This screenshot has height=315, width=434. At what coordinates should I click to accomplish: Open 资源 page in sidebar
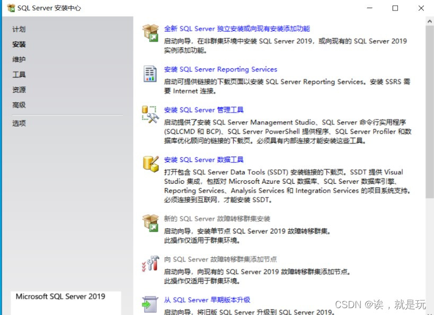coord(19,90)
